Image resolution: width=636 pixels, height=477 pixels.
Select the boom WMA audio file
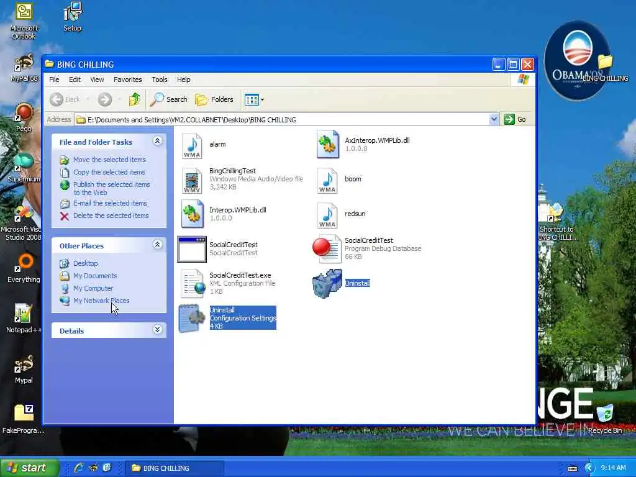click(327, 181)
